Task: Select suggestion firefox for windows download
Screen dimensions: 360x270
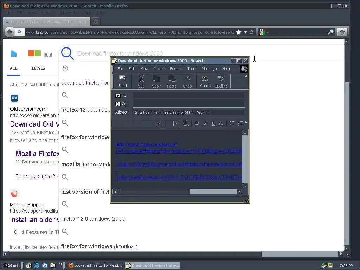Action: point(99,246)
